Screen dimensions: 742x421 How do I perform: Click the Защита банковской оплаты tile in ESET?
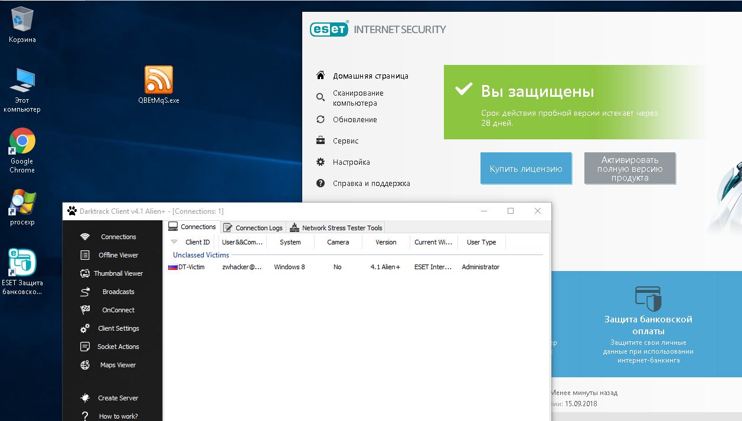[x=648, y=325]
